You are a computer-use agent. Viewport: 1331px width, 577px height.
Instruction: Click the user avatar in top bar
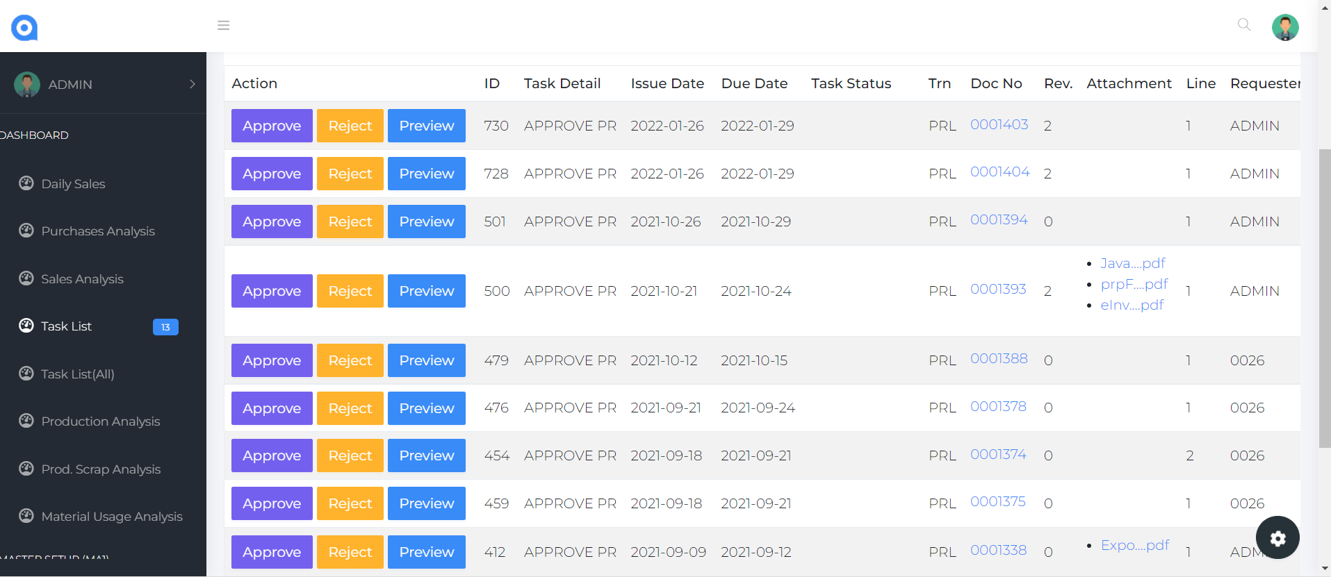point(1284,28)
